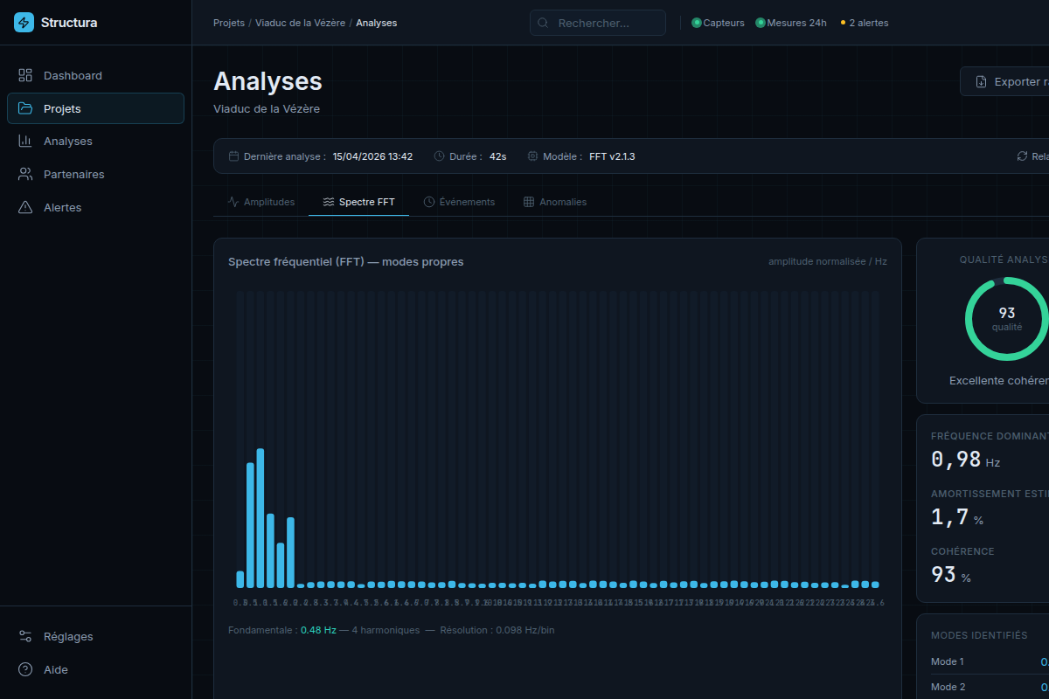
Task: Click the Structura lightning logo icon
Action: [24, 23]
